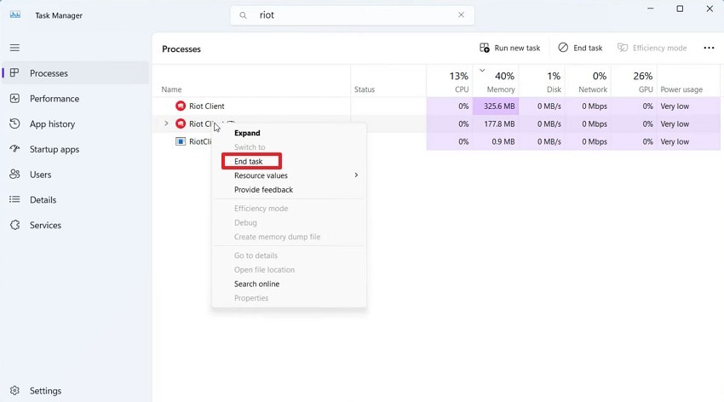Open Startup apps section
Viewport: 724px width, 402px height.
click(x=54, y=149)
